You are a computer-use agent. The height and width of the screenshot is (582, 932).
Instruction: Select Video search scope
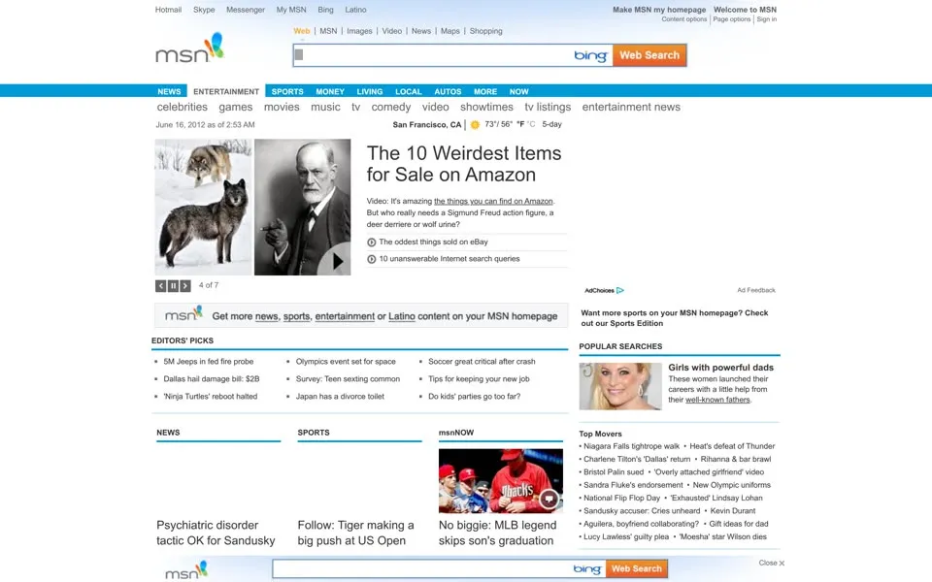[x=391, y=31]
